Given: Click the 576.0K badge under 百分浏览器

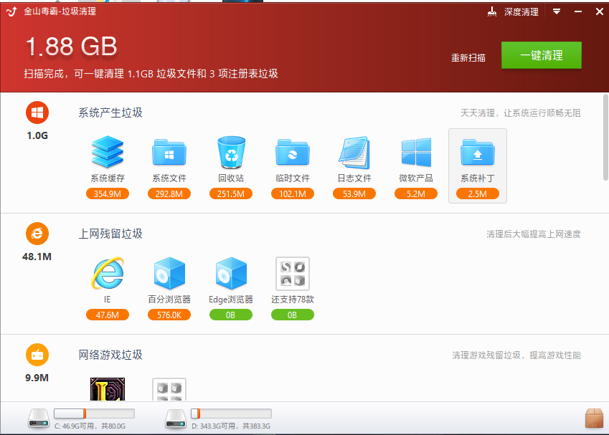Looking at the screenshot, I should (169, 315).
